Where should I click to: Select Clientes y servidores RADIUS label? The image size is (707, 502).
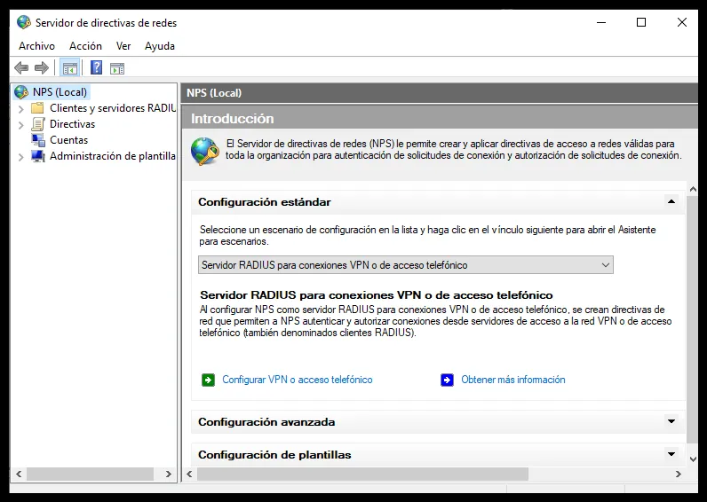click(x=113, y=108)
